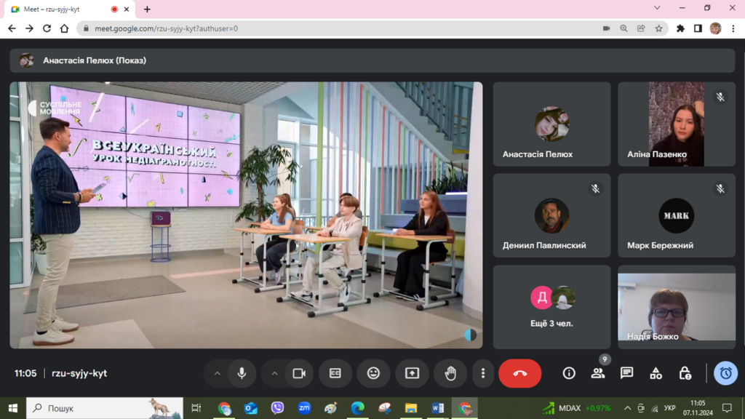Click the address bar URL
745x419 pixels.
coord(167,28)
